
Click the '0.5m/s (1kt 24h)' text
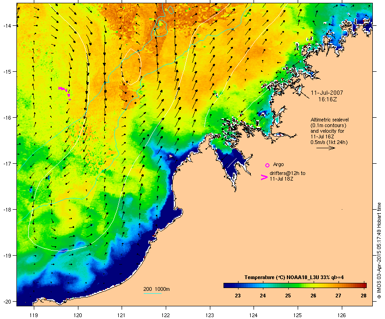329,142
